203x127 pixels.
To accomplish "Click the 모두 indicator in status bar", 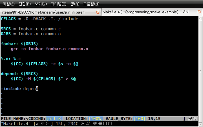I will 193,119.
